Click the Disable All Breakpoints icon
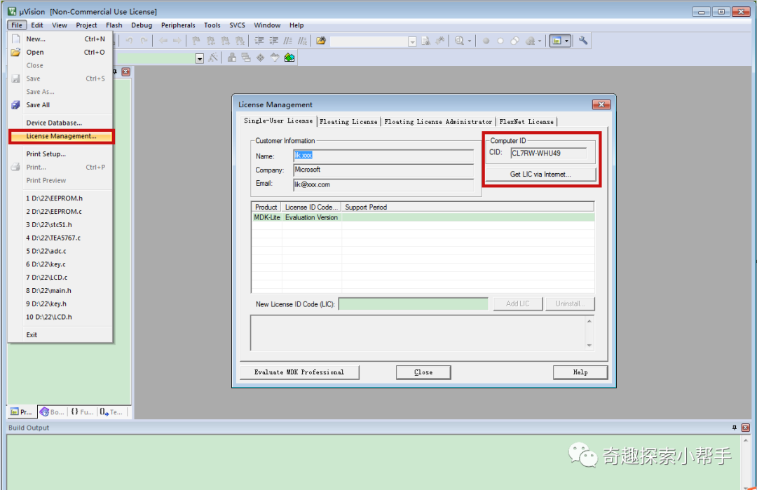Screen dimensions: 757x490 click(x=515, y=41)
